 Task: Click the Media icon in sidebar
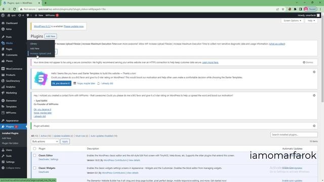point(3,43)
